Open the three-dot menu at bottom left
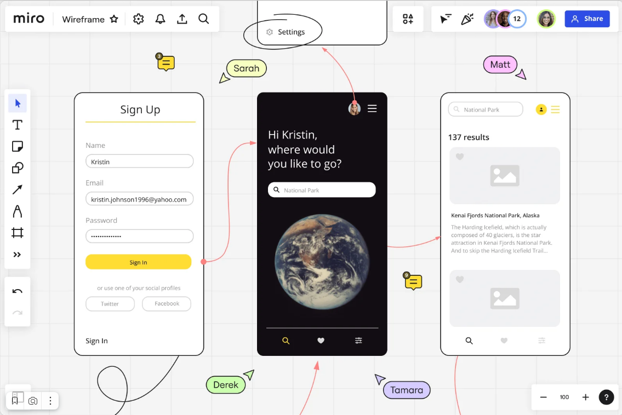This screenshot has height=415, width=622. point(50,401)
